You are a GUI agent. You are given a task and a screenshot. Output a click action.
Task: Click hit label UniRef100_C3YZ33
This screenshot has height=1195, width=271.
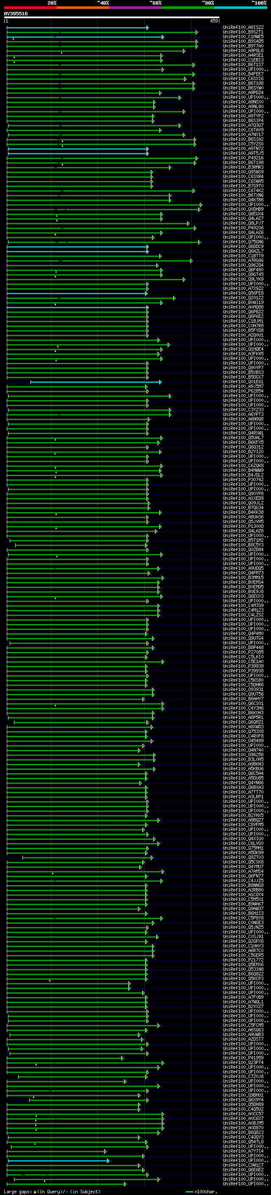[243, 410]
